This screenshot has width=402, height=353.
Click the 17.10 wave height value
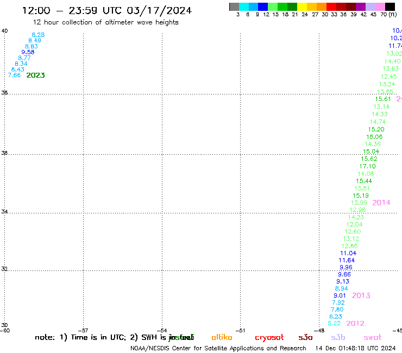pos(367,166)
